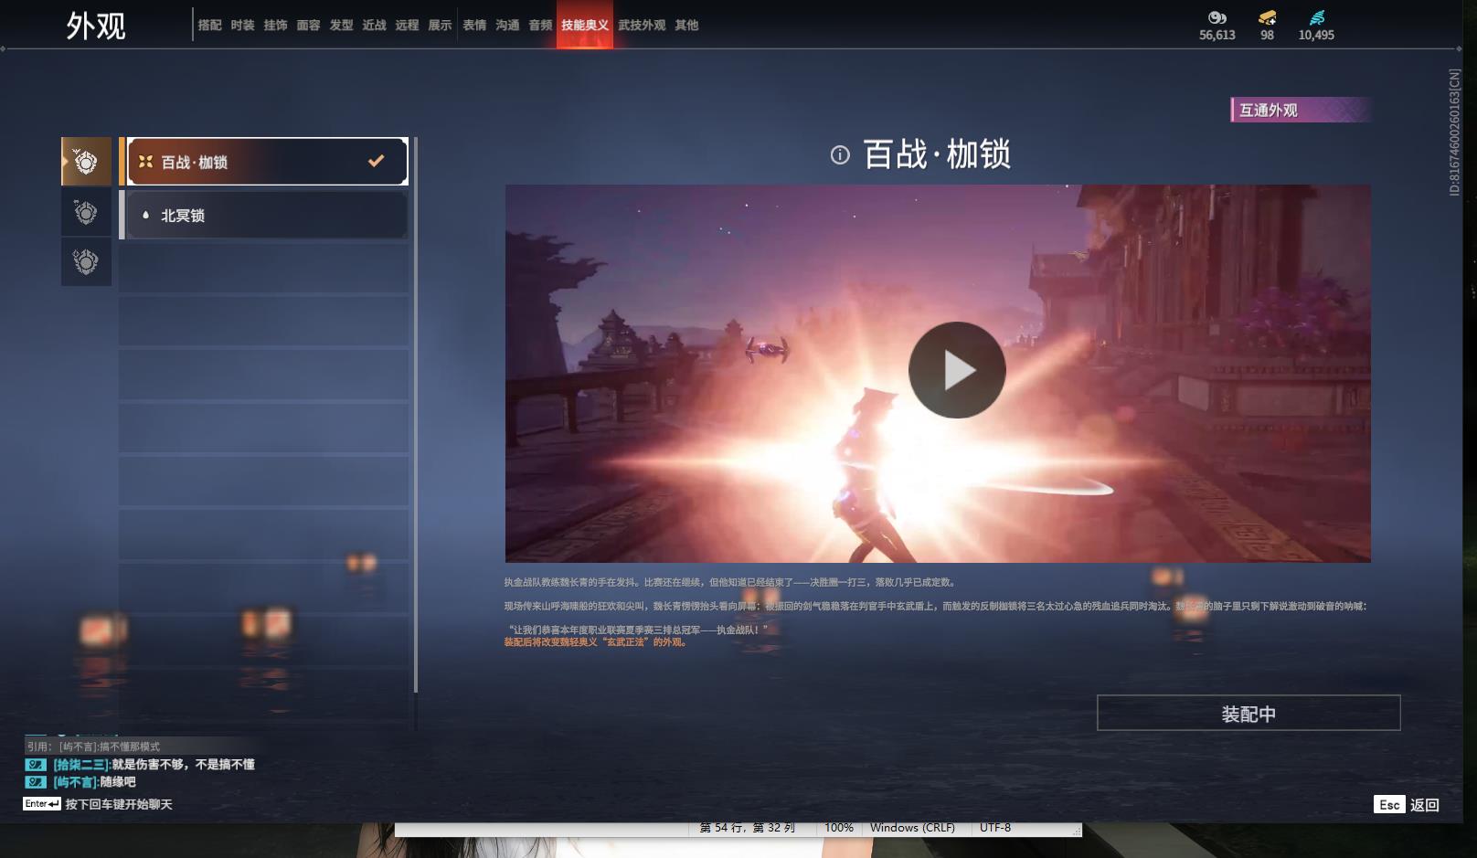Open the 挂饰 tab
The image size is (1477, 858).
click(x=275, y=25)
